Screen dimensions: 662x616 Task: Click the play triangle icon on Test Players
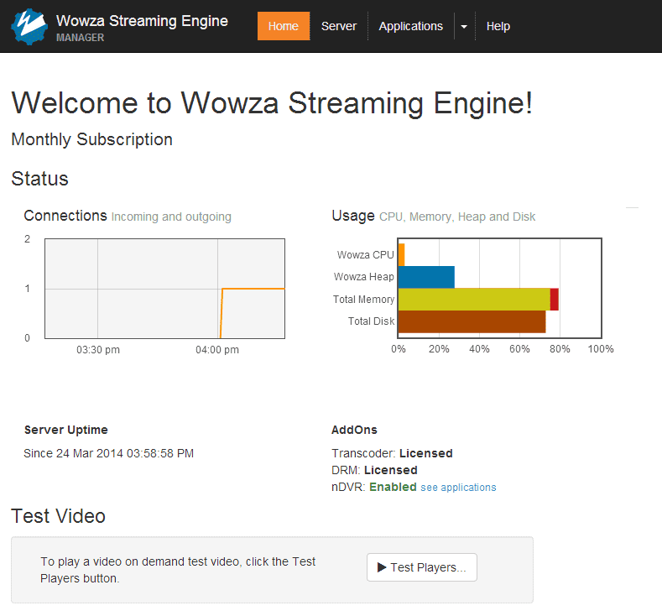click(382, 567)
